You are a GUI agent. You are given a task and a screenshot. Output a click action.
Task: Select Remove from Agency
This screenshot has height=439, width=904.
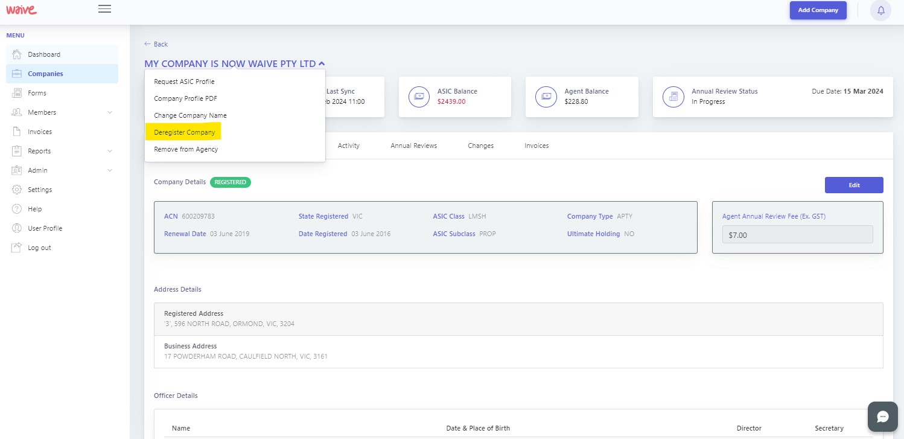click(x=186, y=149)
